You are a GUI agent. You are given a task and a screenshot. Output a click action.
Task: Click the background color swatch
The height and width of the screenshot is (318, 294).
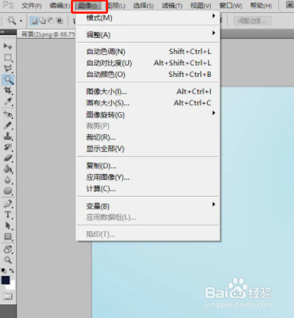(x=11, y=286)
